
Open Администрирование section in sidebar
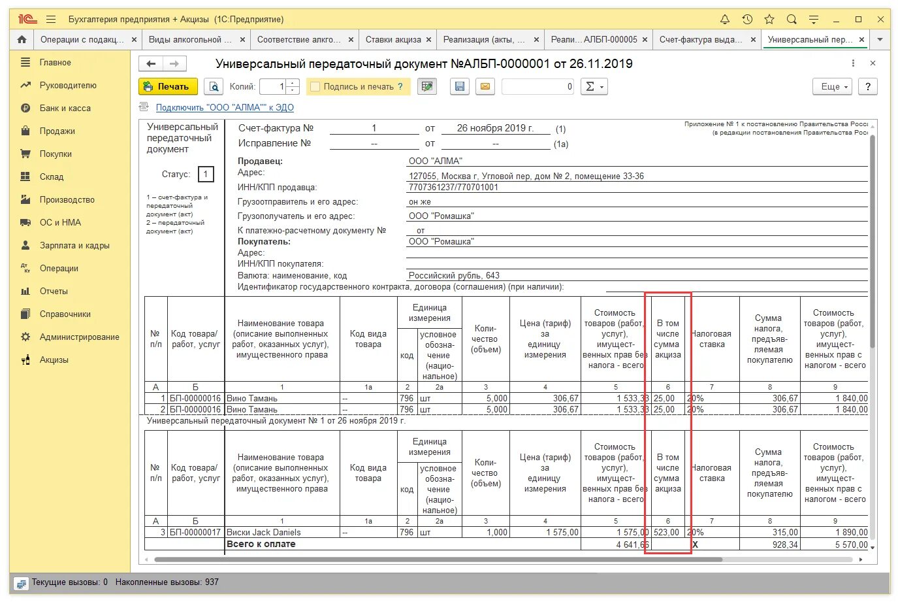tap(80, 337)
